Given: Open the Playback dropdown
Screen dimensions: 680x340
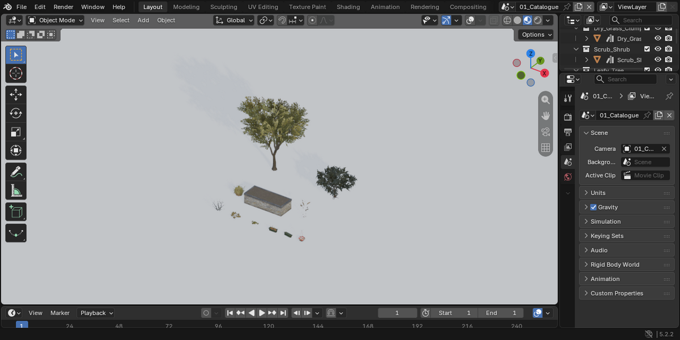Looking at the screenshot, I should [96, 313].
